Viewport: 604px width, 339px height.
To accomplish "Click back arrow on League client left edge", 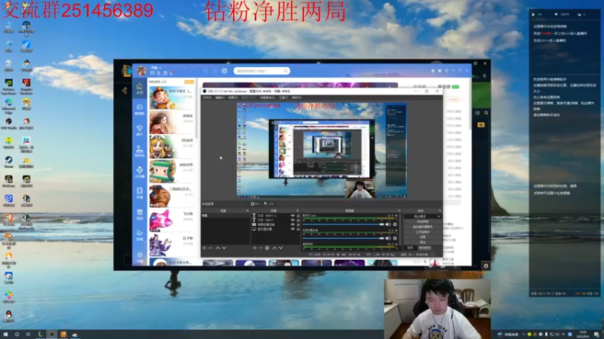I will [x=125, y=90].
